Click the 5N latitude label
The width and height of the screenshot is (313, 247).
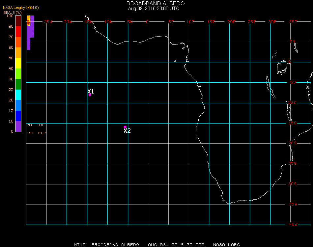point(293,41)
